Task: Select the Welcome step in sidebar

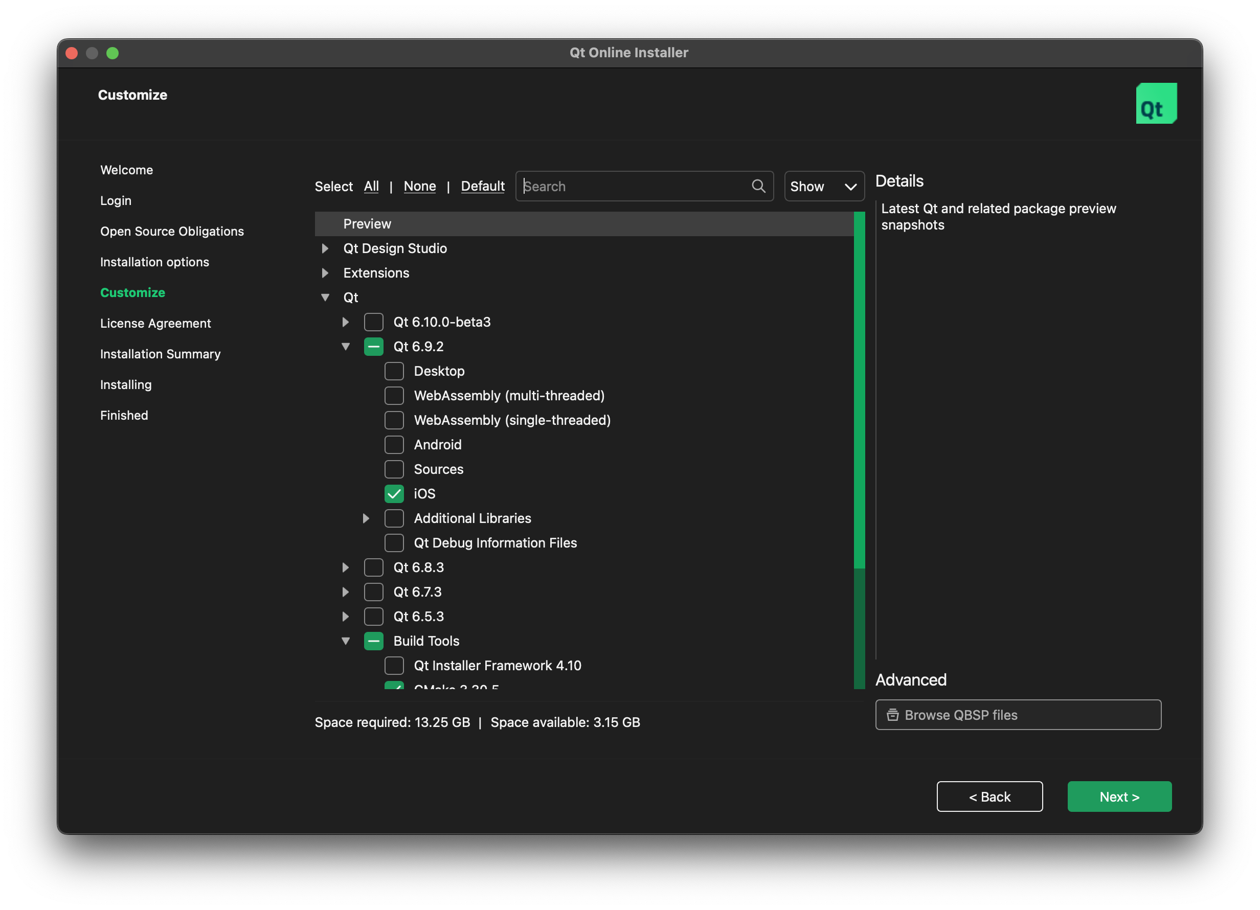Action: [x=127, y=170]
